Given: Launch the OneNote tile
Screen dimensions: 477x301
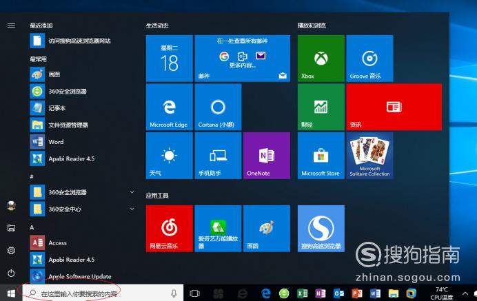Looking at the screenshot, I should coord(267,156).
